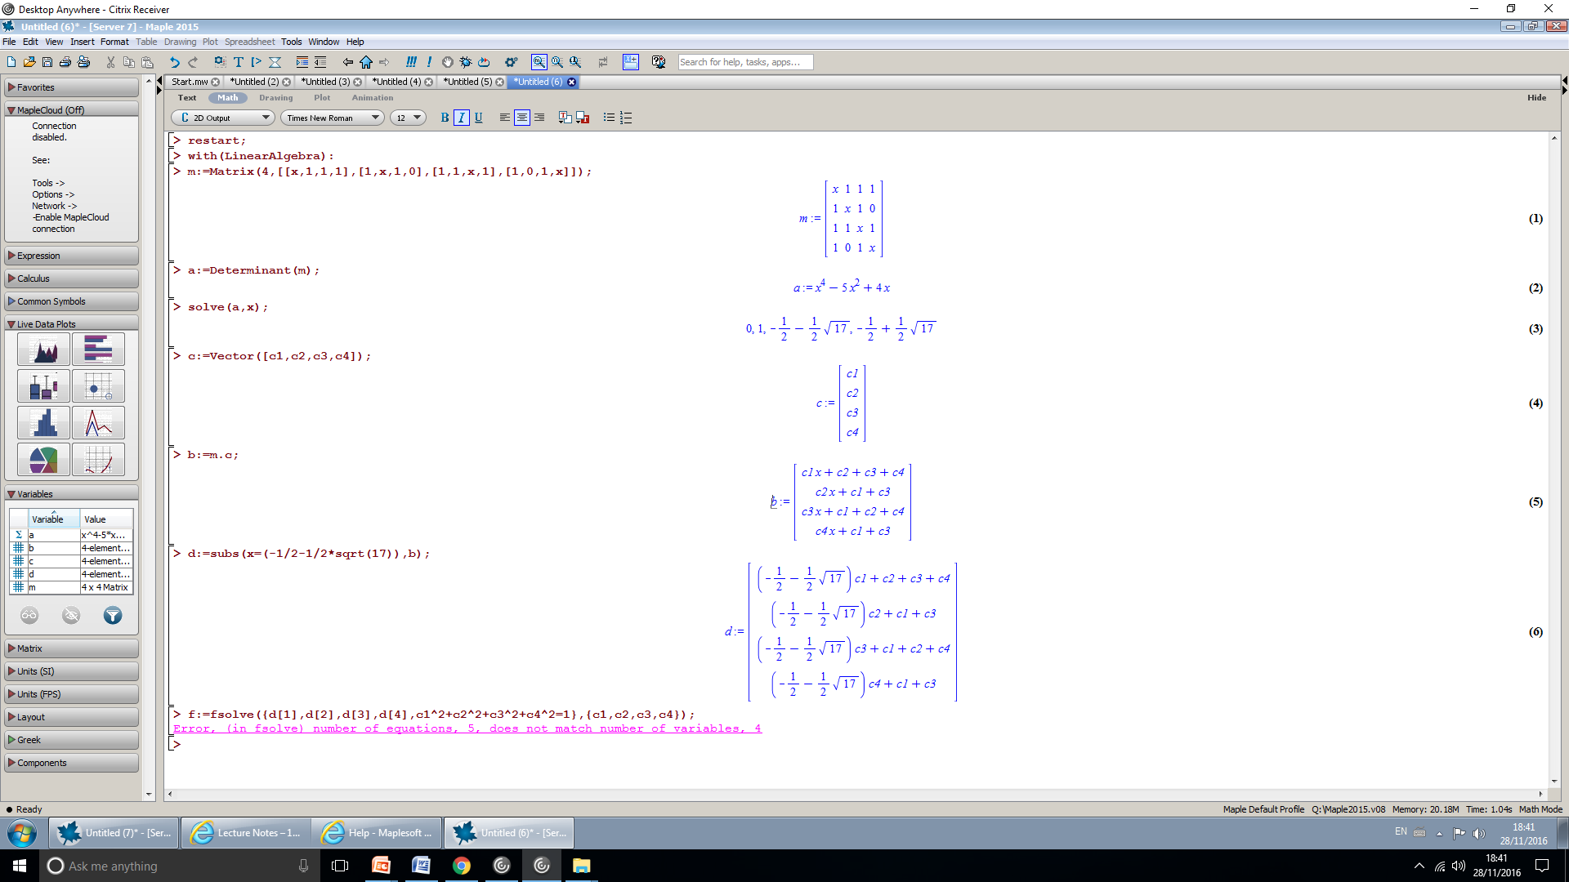Toggle bulleted list
This screenshot has width=1569, height=882.
[x=609, y=118]
